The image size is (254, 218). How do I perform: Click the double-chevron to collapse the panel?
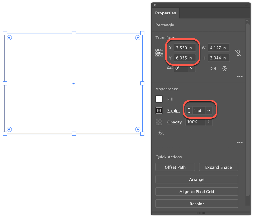pos(246,5)
